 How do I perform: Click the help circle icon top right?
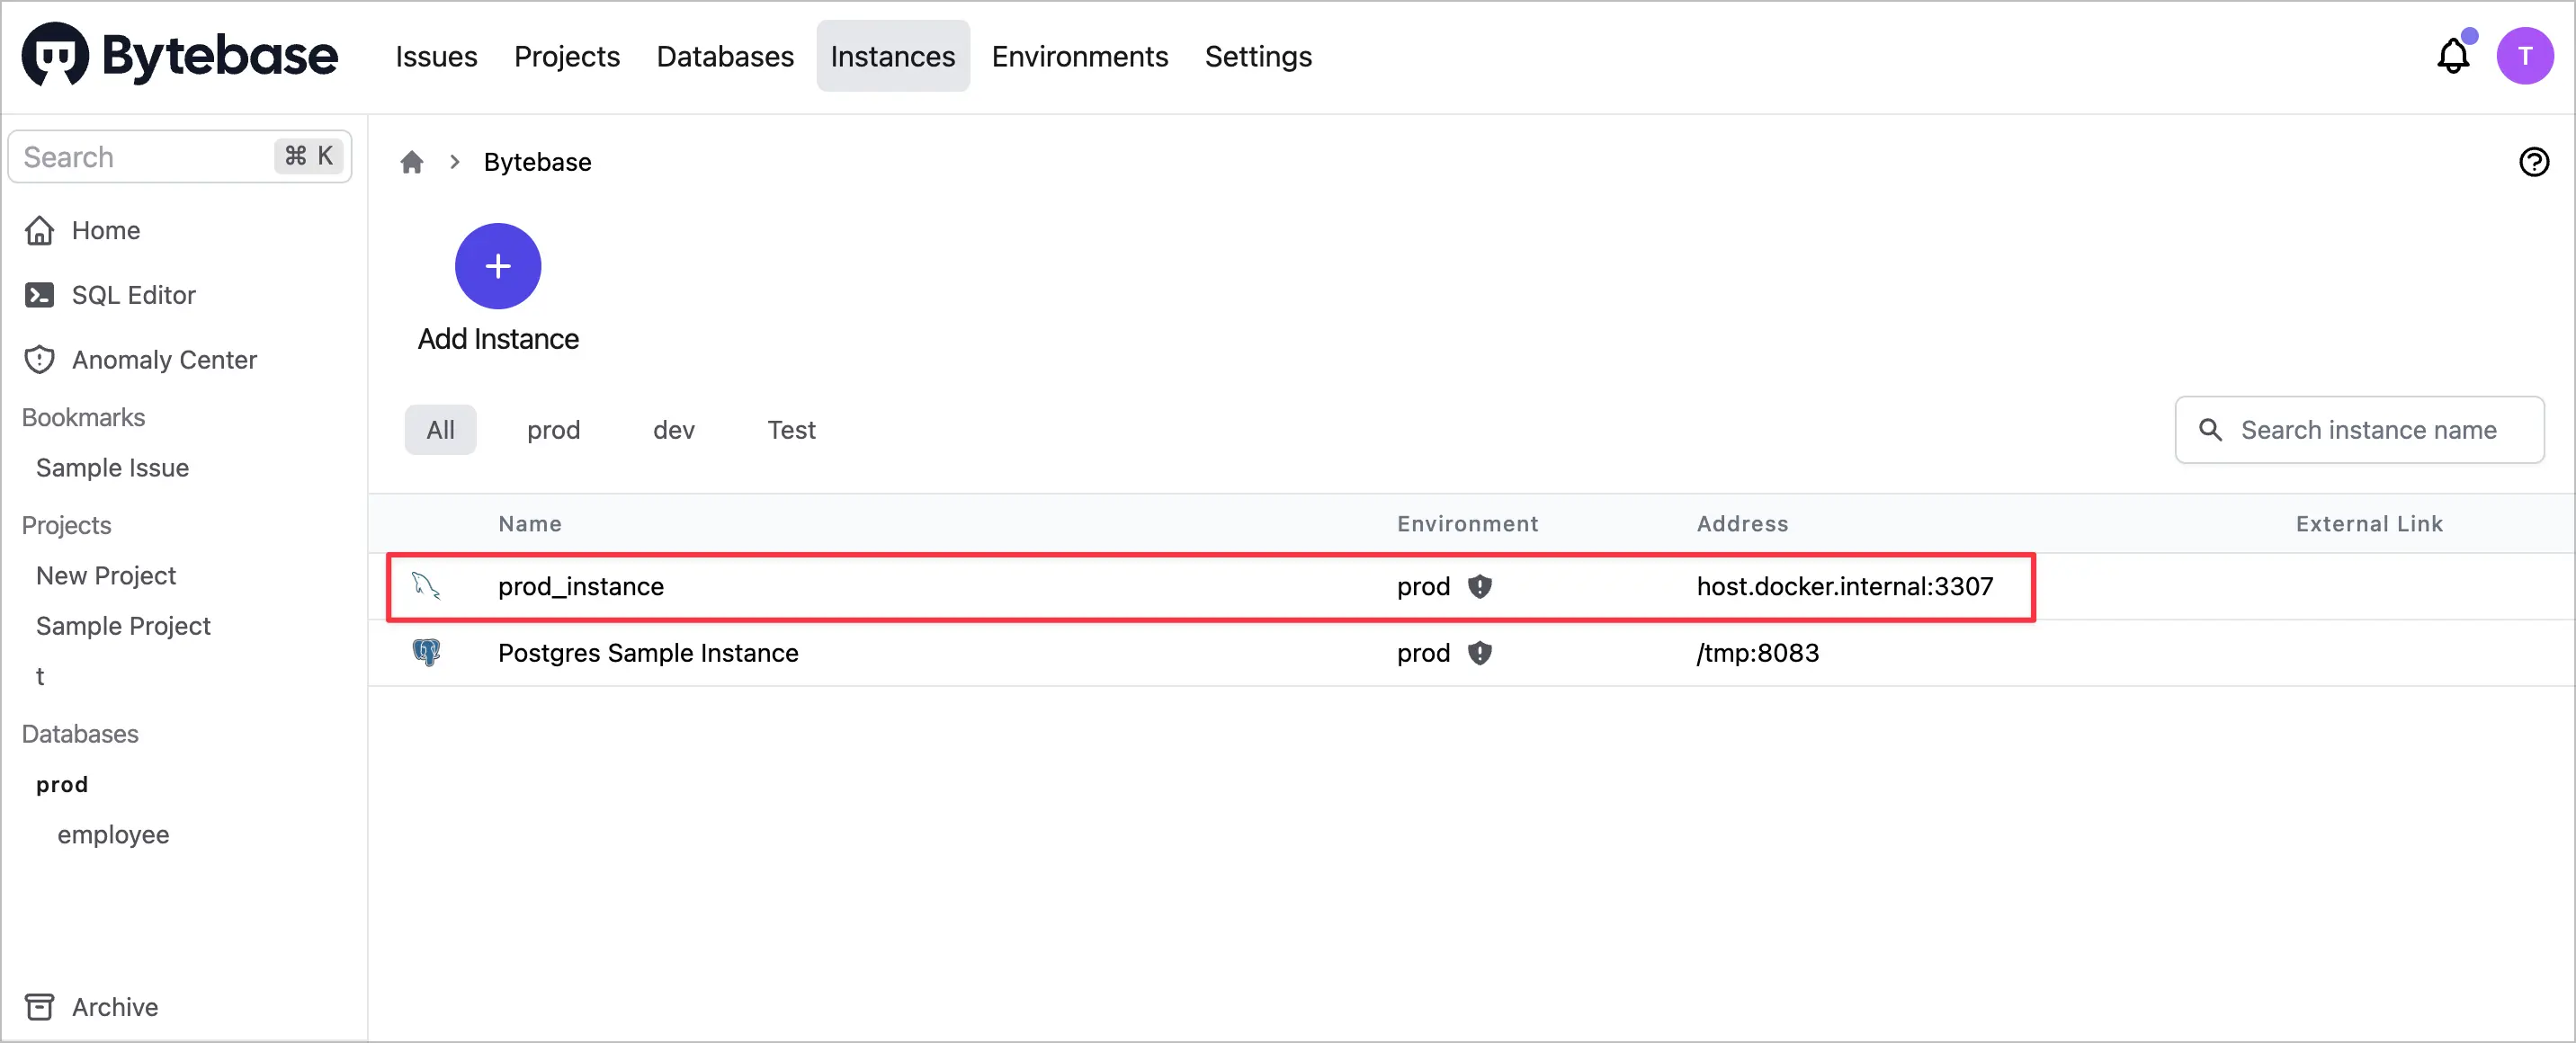coord(2535,163)
